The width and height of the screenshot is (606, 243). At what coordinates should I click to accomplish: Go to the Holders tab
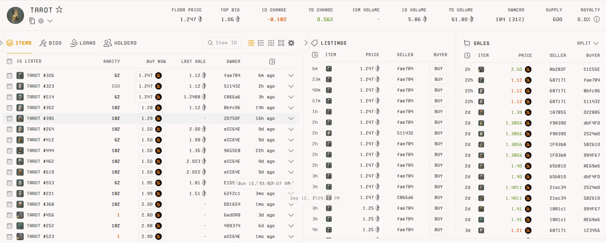coord(120,43)
